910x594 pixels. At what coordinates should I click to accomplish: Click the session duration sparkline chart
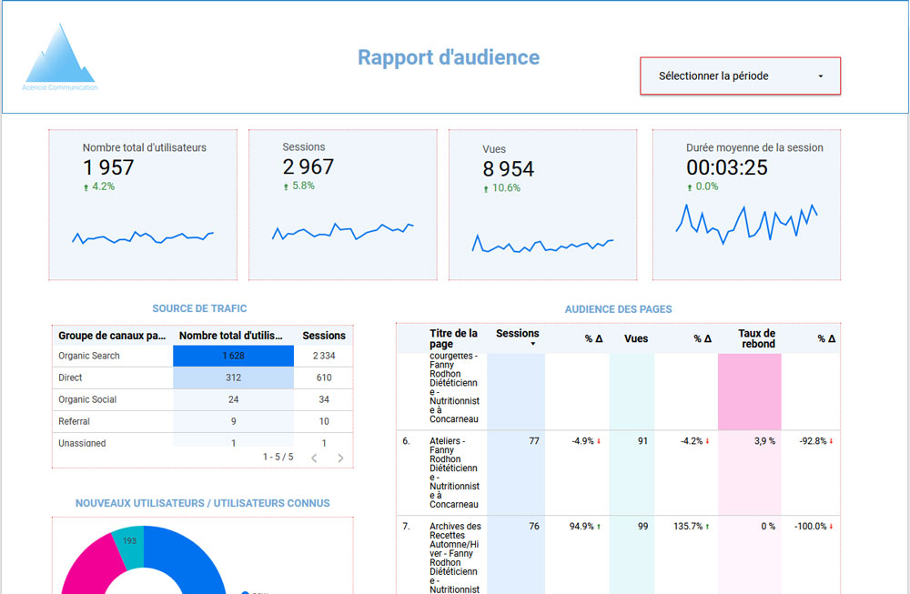pos(746,224)
